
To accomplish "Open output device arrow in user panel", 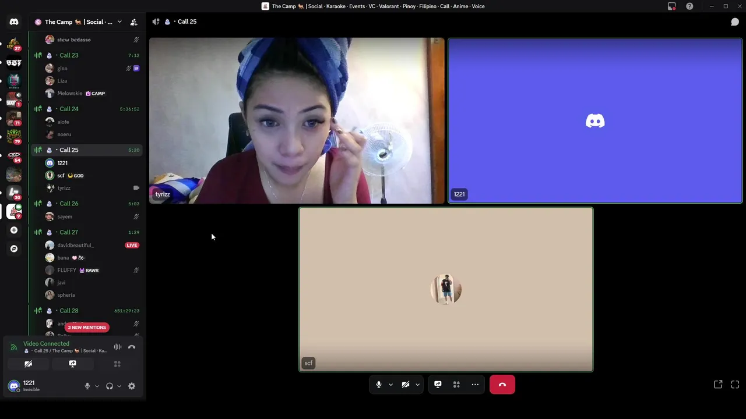I will 119,386.
